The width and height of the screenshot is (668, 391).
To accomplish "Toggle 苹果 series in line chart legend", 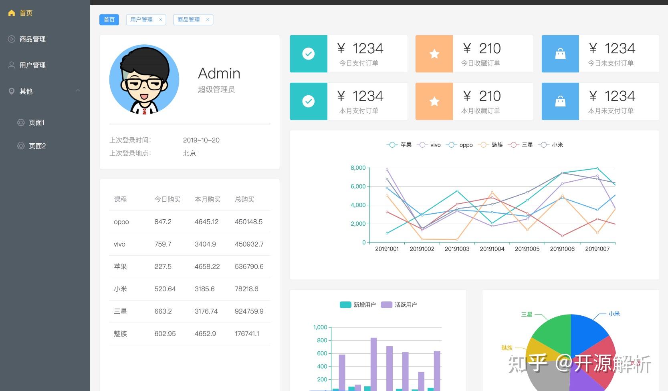I will coord(399,145).
